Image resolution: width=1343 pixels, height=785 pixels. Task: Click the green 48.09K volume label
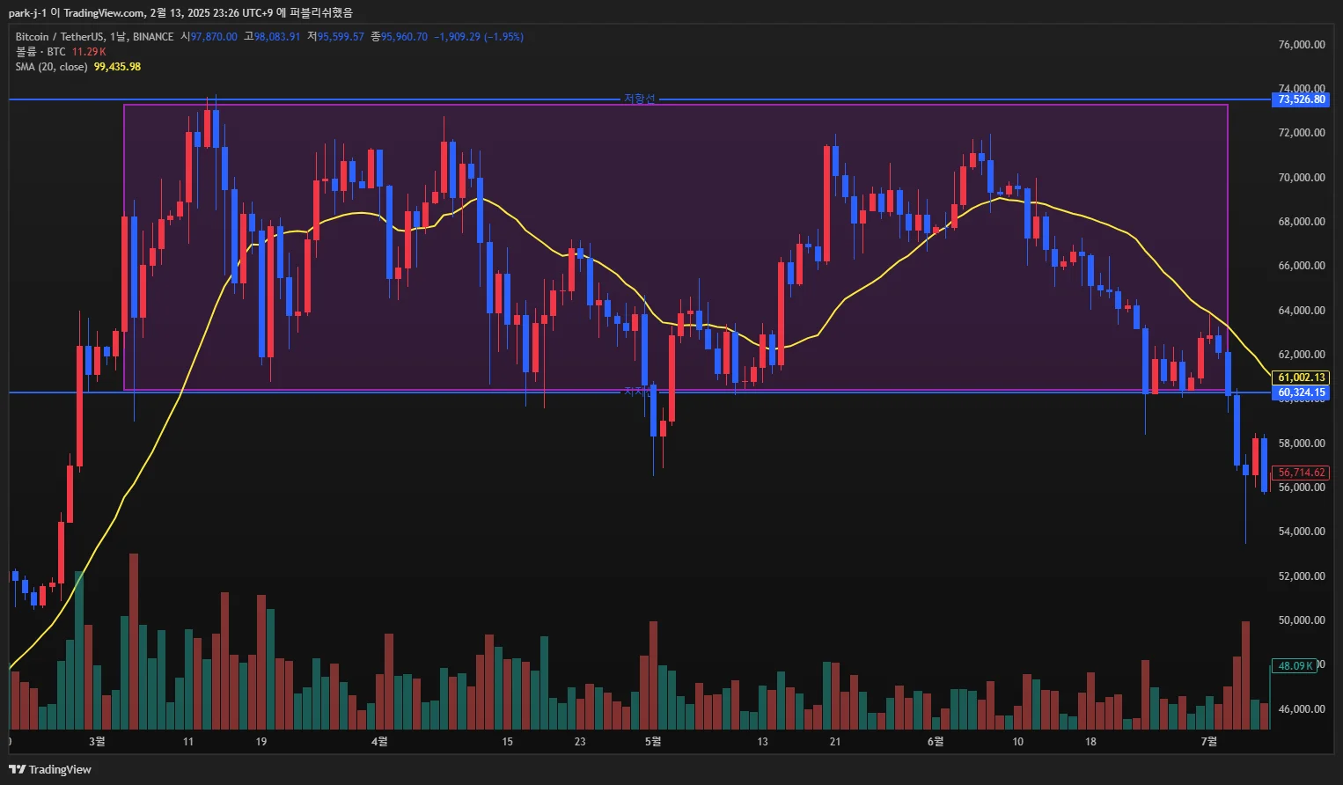click(1295, 666)
